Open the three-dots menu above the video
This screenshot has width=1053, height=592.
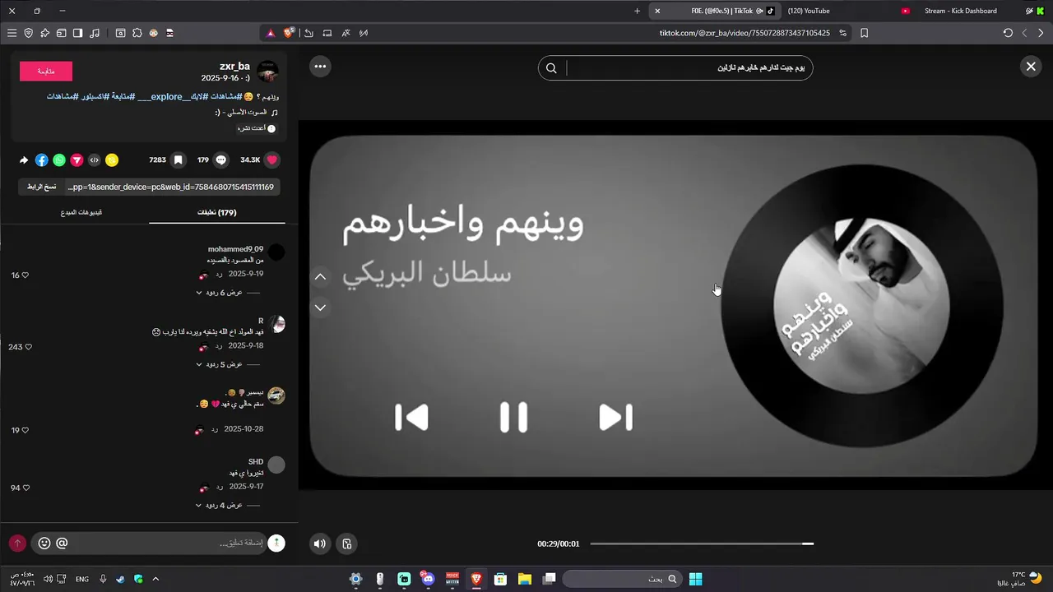tap(320, 67)
